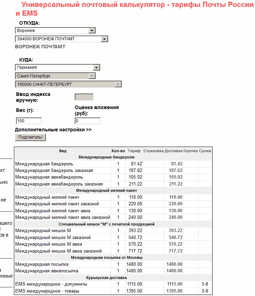Click the Кол-во column header
This screenshot has width=255, height=296.
[118, 151]
